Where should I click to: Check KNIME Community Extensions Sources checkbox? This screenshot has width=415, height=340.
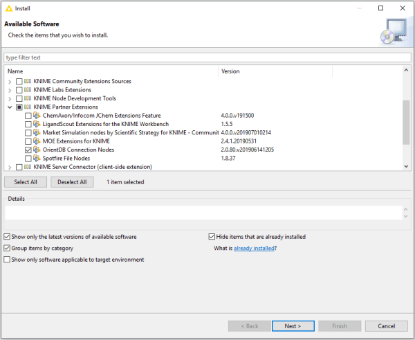coord(19,81)
